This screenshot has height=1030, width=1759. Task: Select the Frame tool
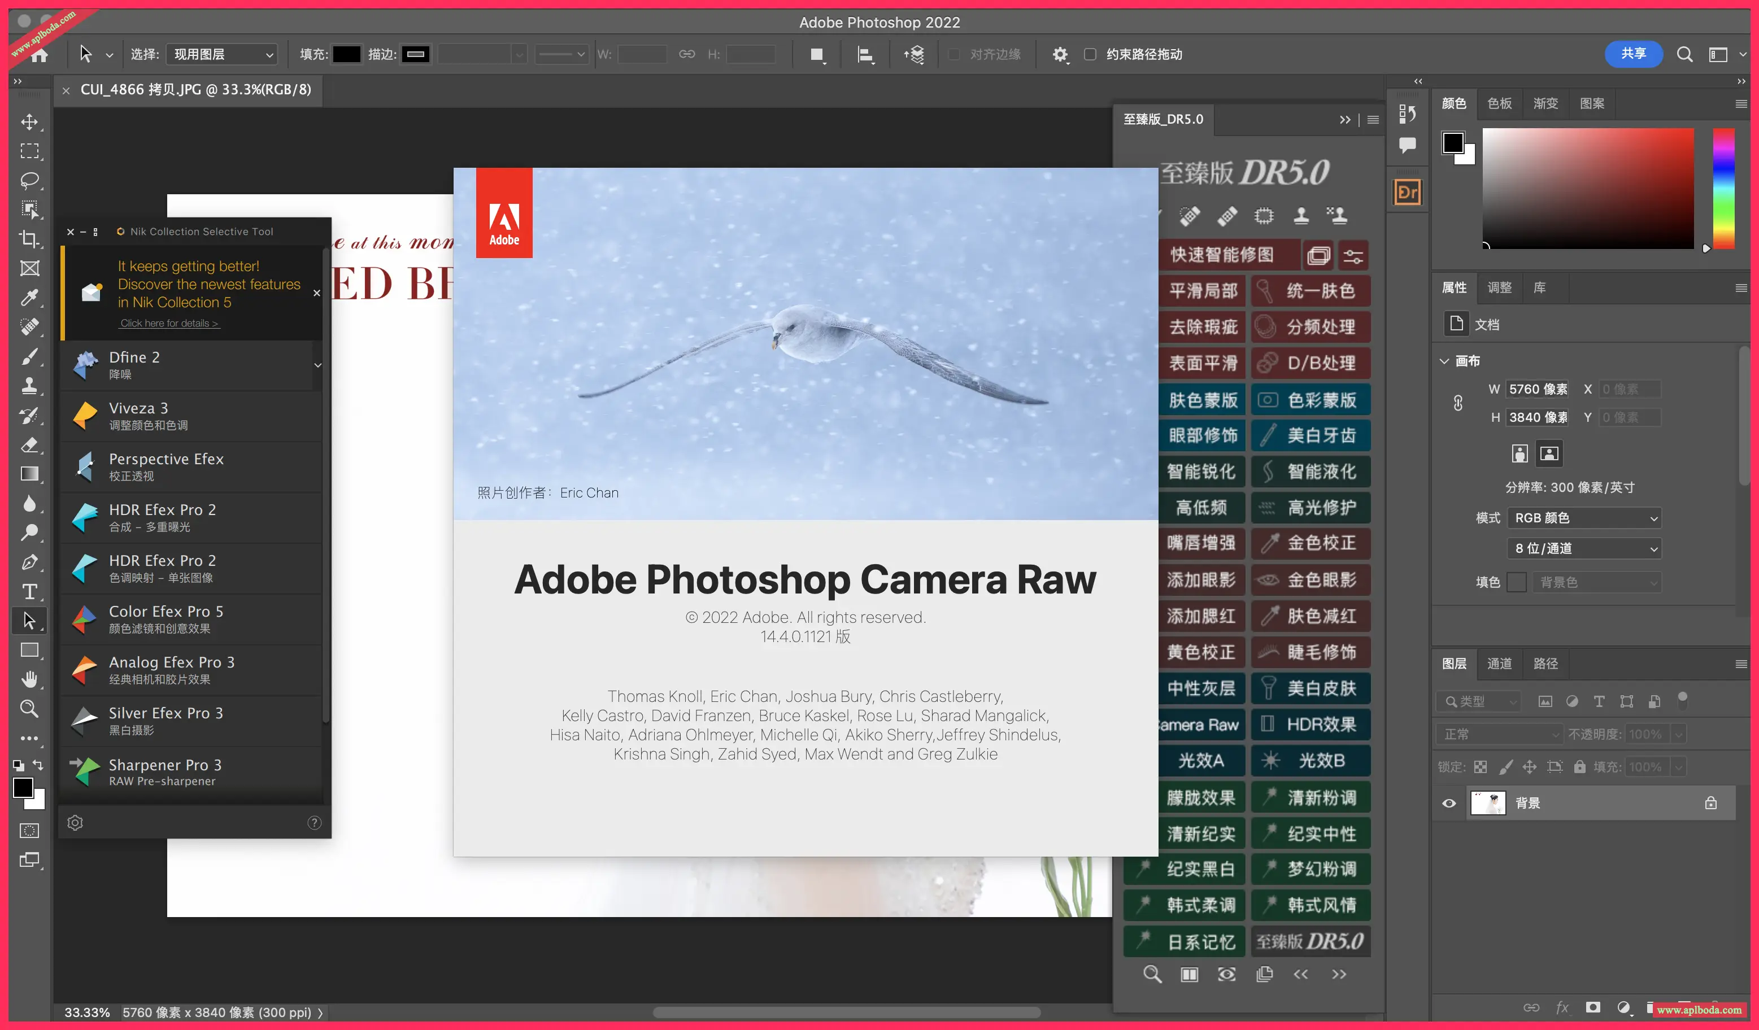point(29,268)
